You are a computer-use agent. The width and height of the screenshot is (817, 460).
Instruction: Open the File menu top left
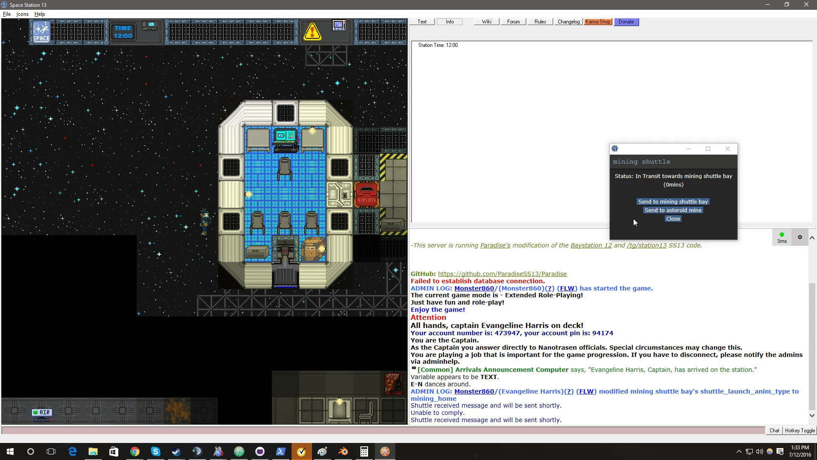click(7, 14)
